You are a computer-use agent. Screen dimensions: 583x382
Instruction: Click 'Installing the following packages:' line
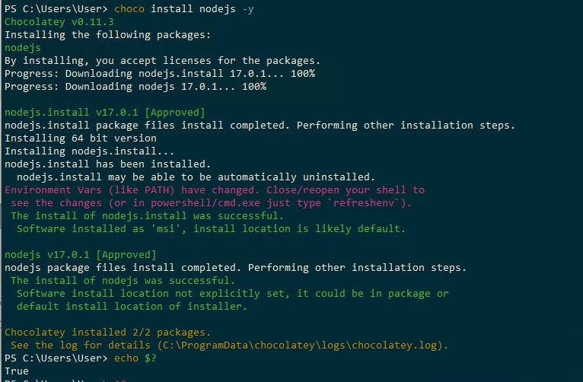coord(108,34)
